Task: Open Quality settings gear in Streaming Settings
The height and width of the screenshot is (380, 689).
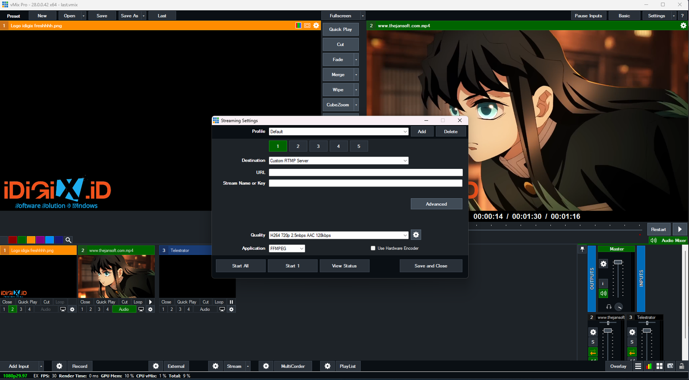Action: [416, 235]
